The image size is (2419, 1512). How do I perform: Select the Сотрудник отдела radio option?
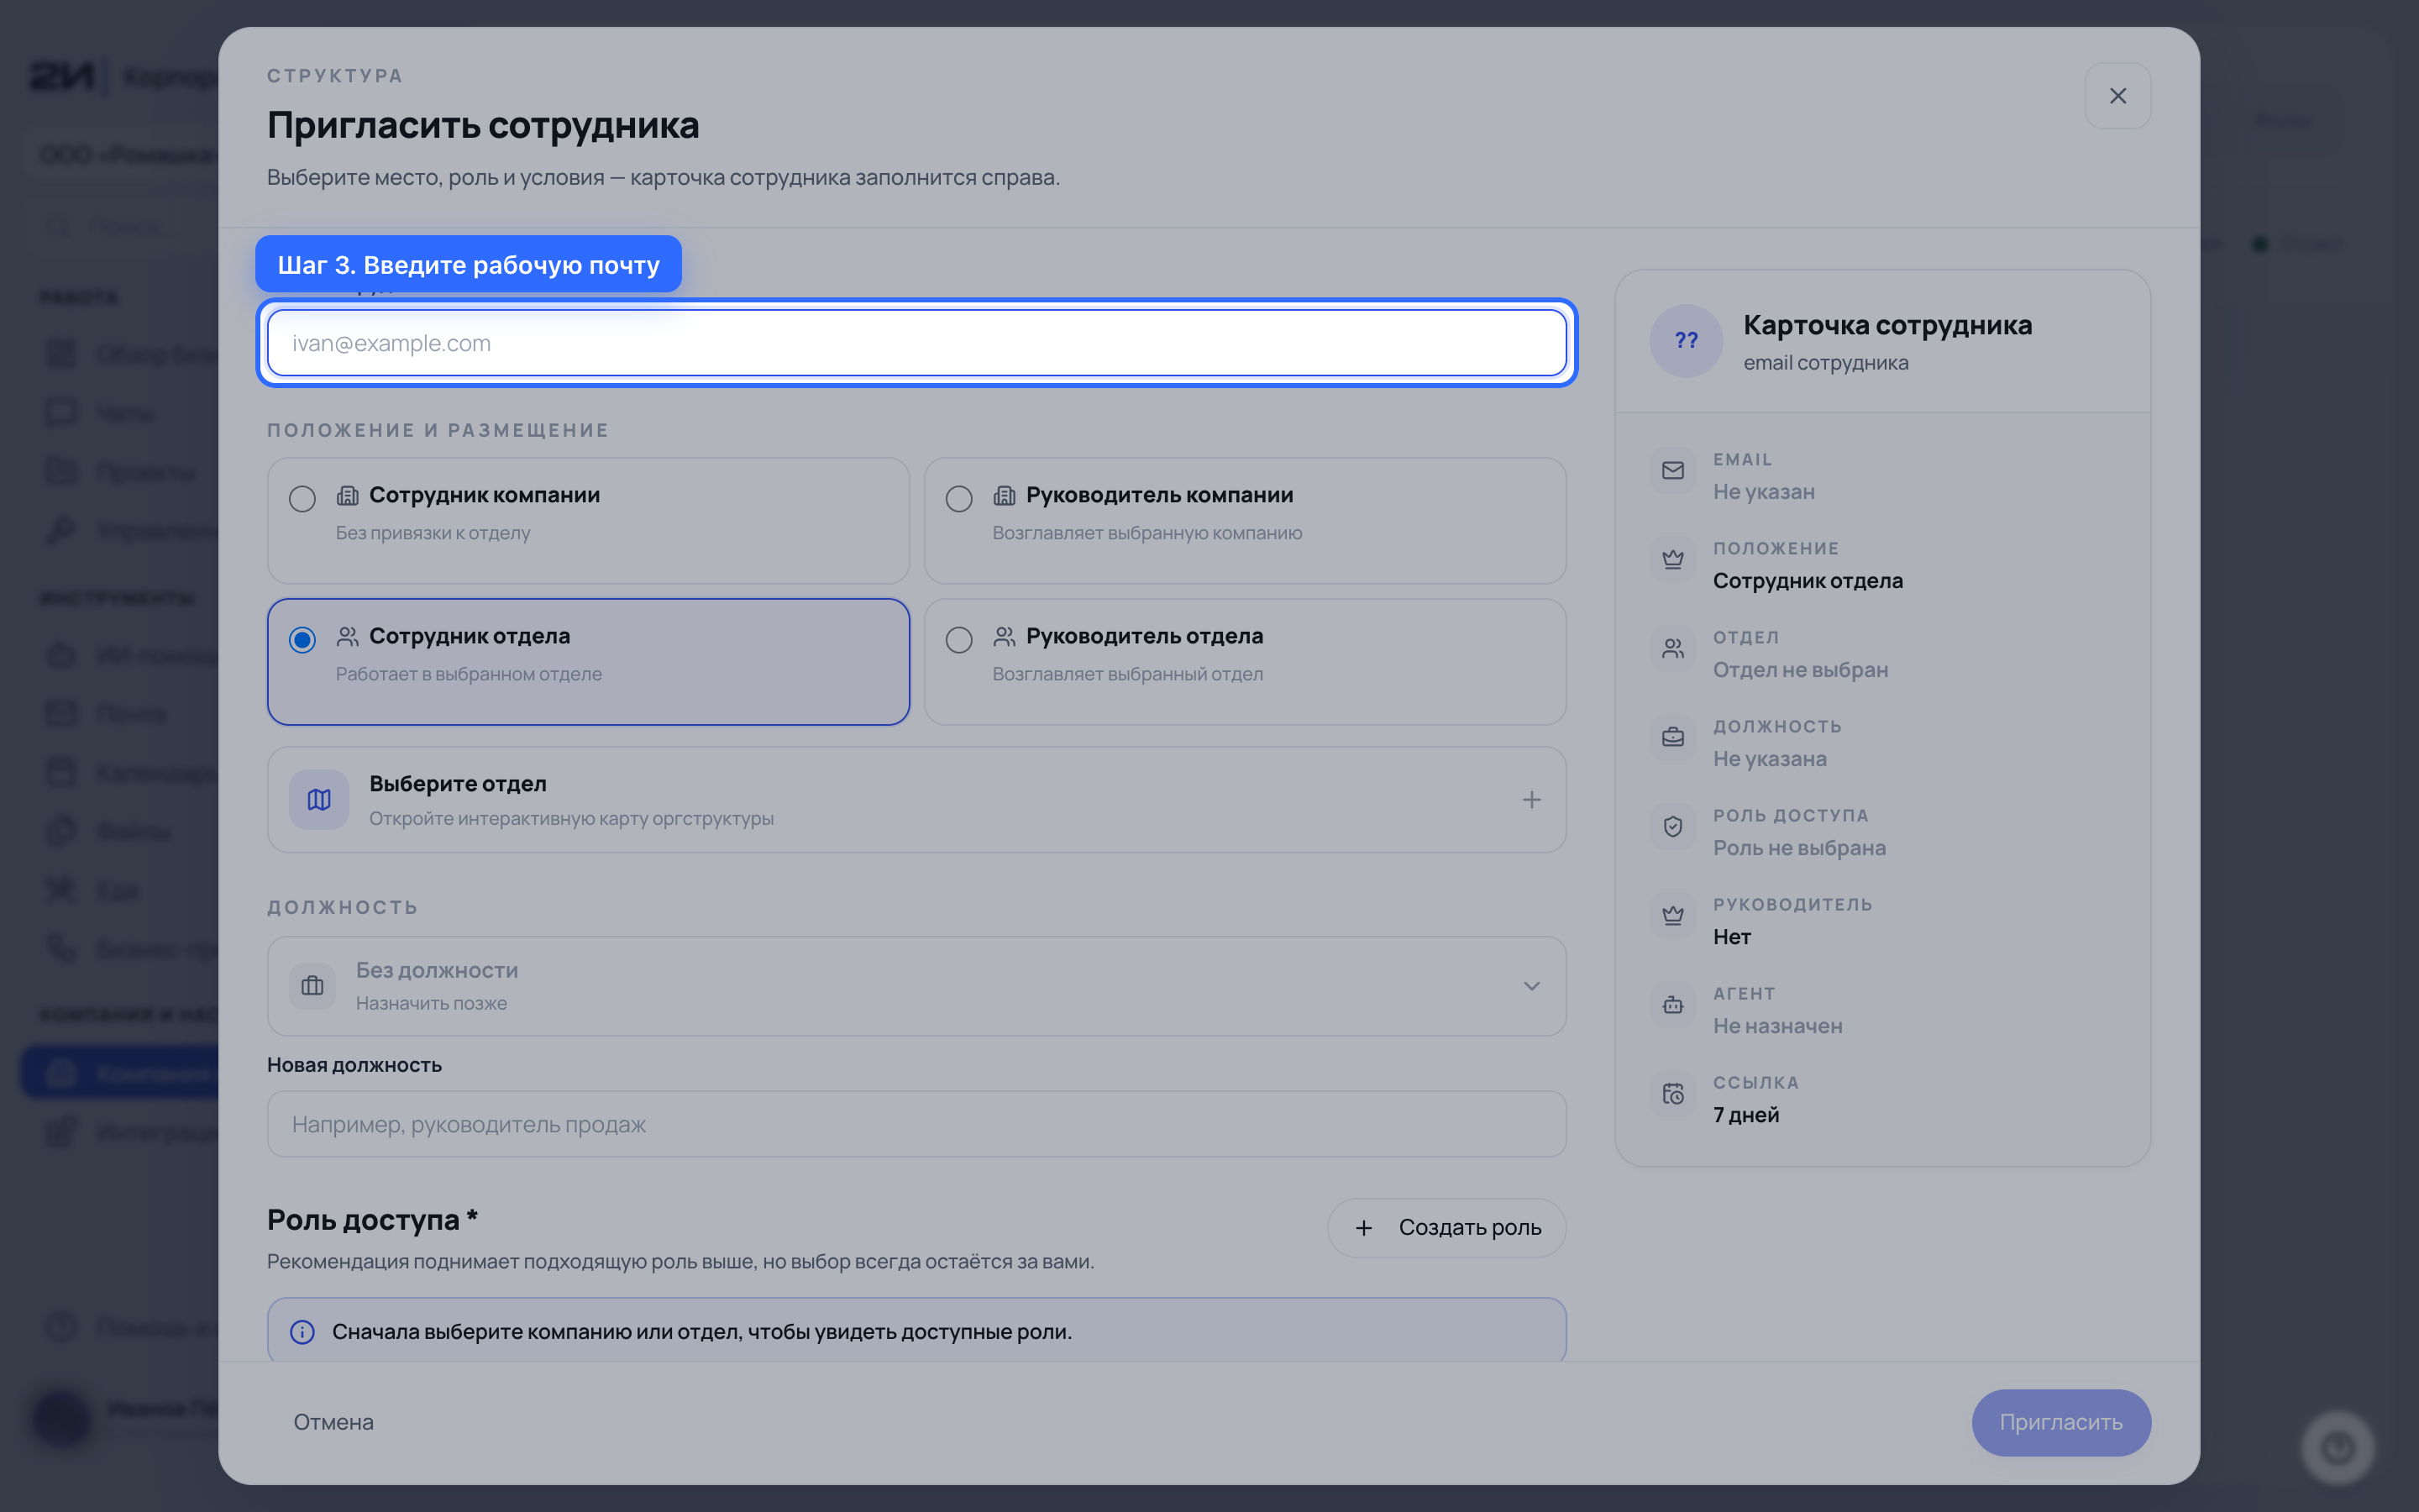click(x=302, y=639)
